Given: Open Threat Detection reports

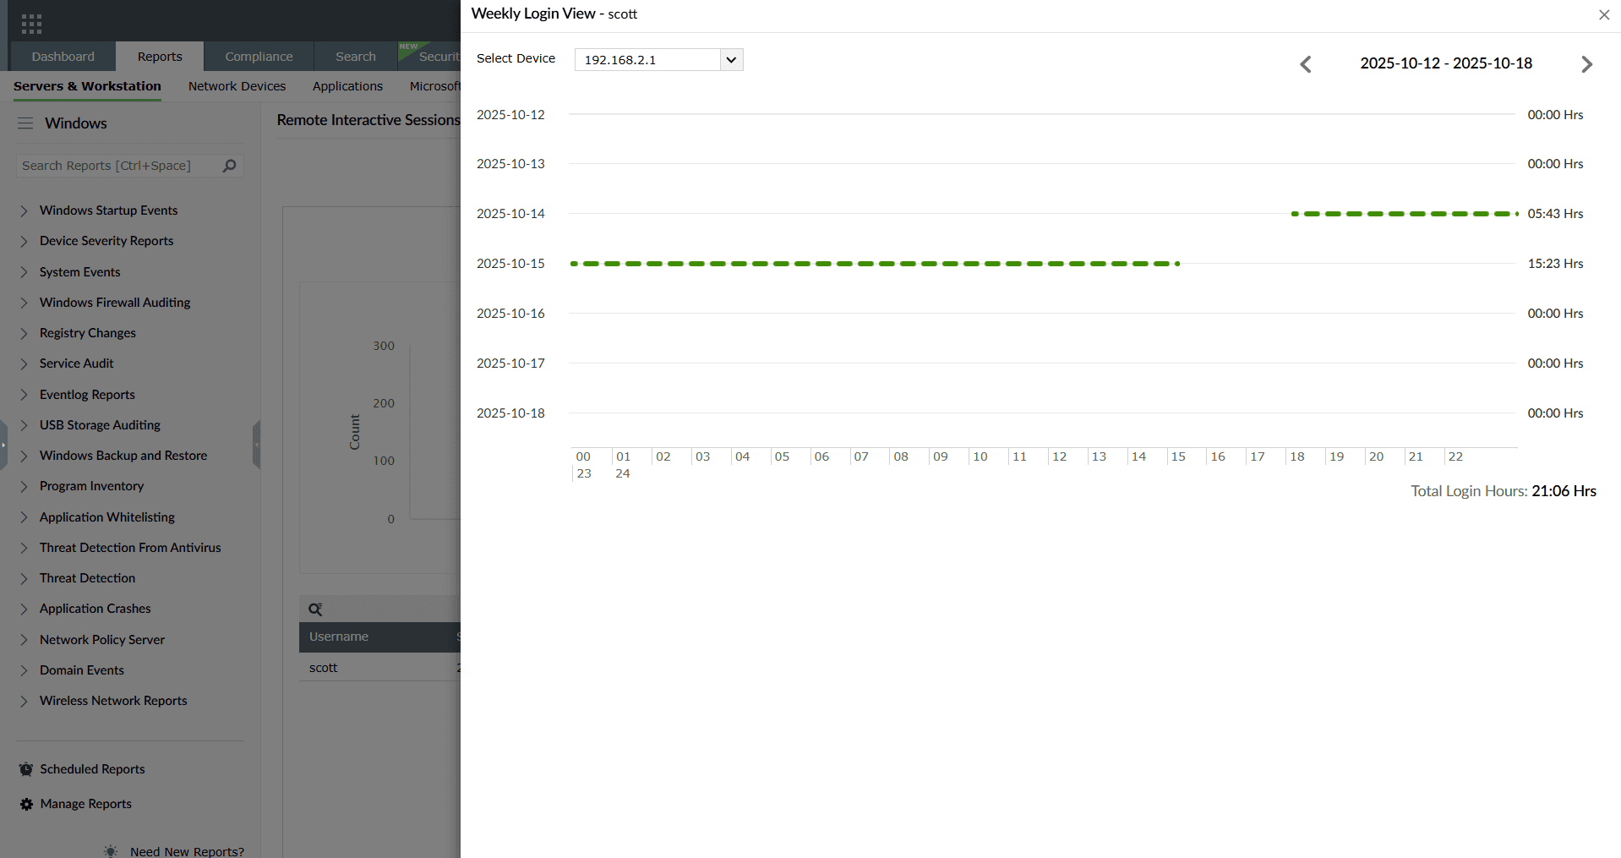Looking at the screenshot, I should [x=87, y=578].
